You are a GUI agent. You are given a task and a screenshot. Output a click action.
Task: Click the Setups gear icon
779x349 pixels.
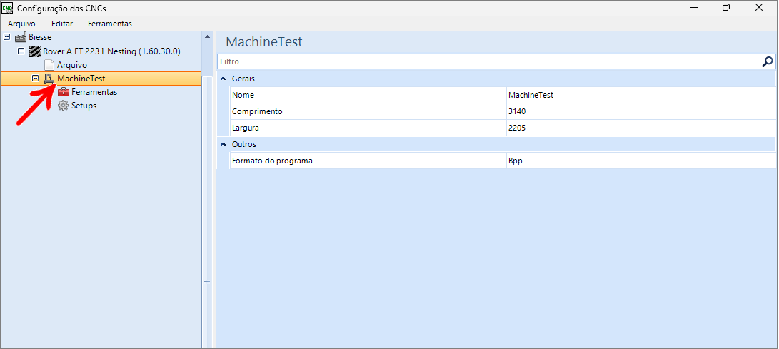[63, 106]
